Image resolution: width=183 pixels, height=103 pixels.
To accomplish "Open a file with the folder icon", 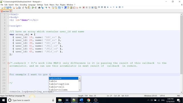I will (5, 8).
